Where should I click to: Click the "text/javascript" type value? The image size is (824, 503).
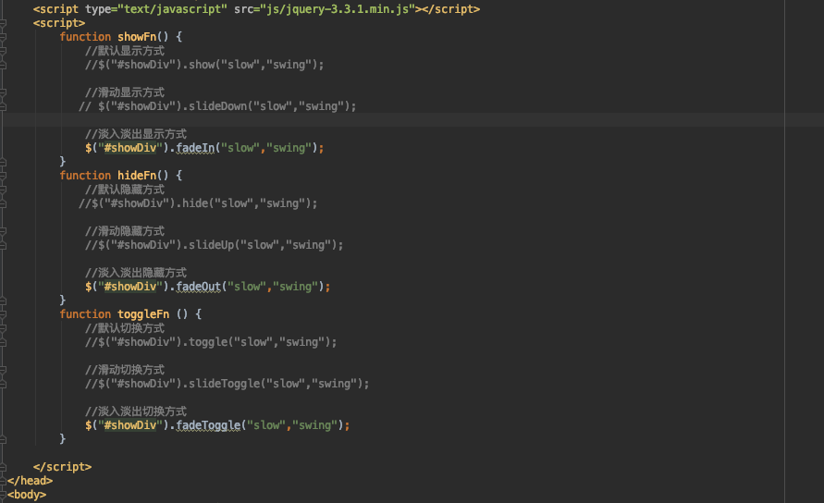(x=172, y=9)
